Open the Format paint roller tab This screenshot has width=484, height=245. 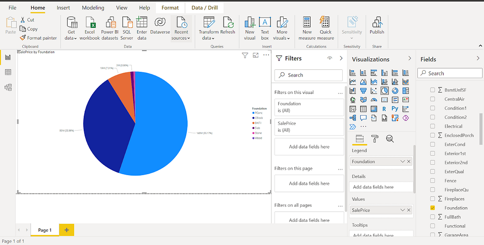(375, 139)
